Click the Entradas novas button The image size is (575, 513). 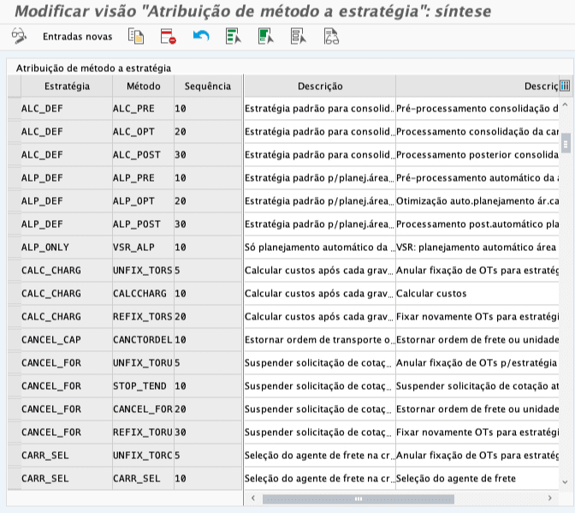click(x=77, y=36)
